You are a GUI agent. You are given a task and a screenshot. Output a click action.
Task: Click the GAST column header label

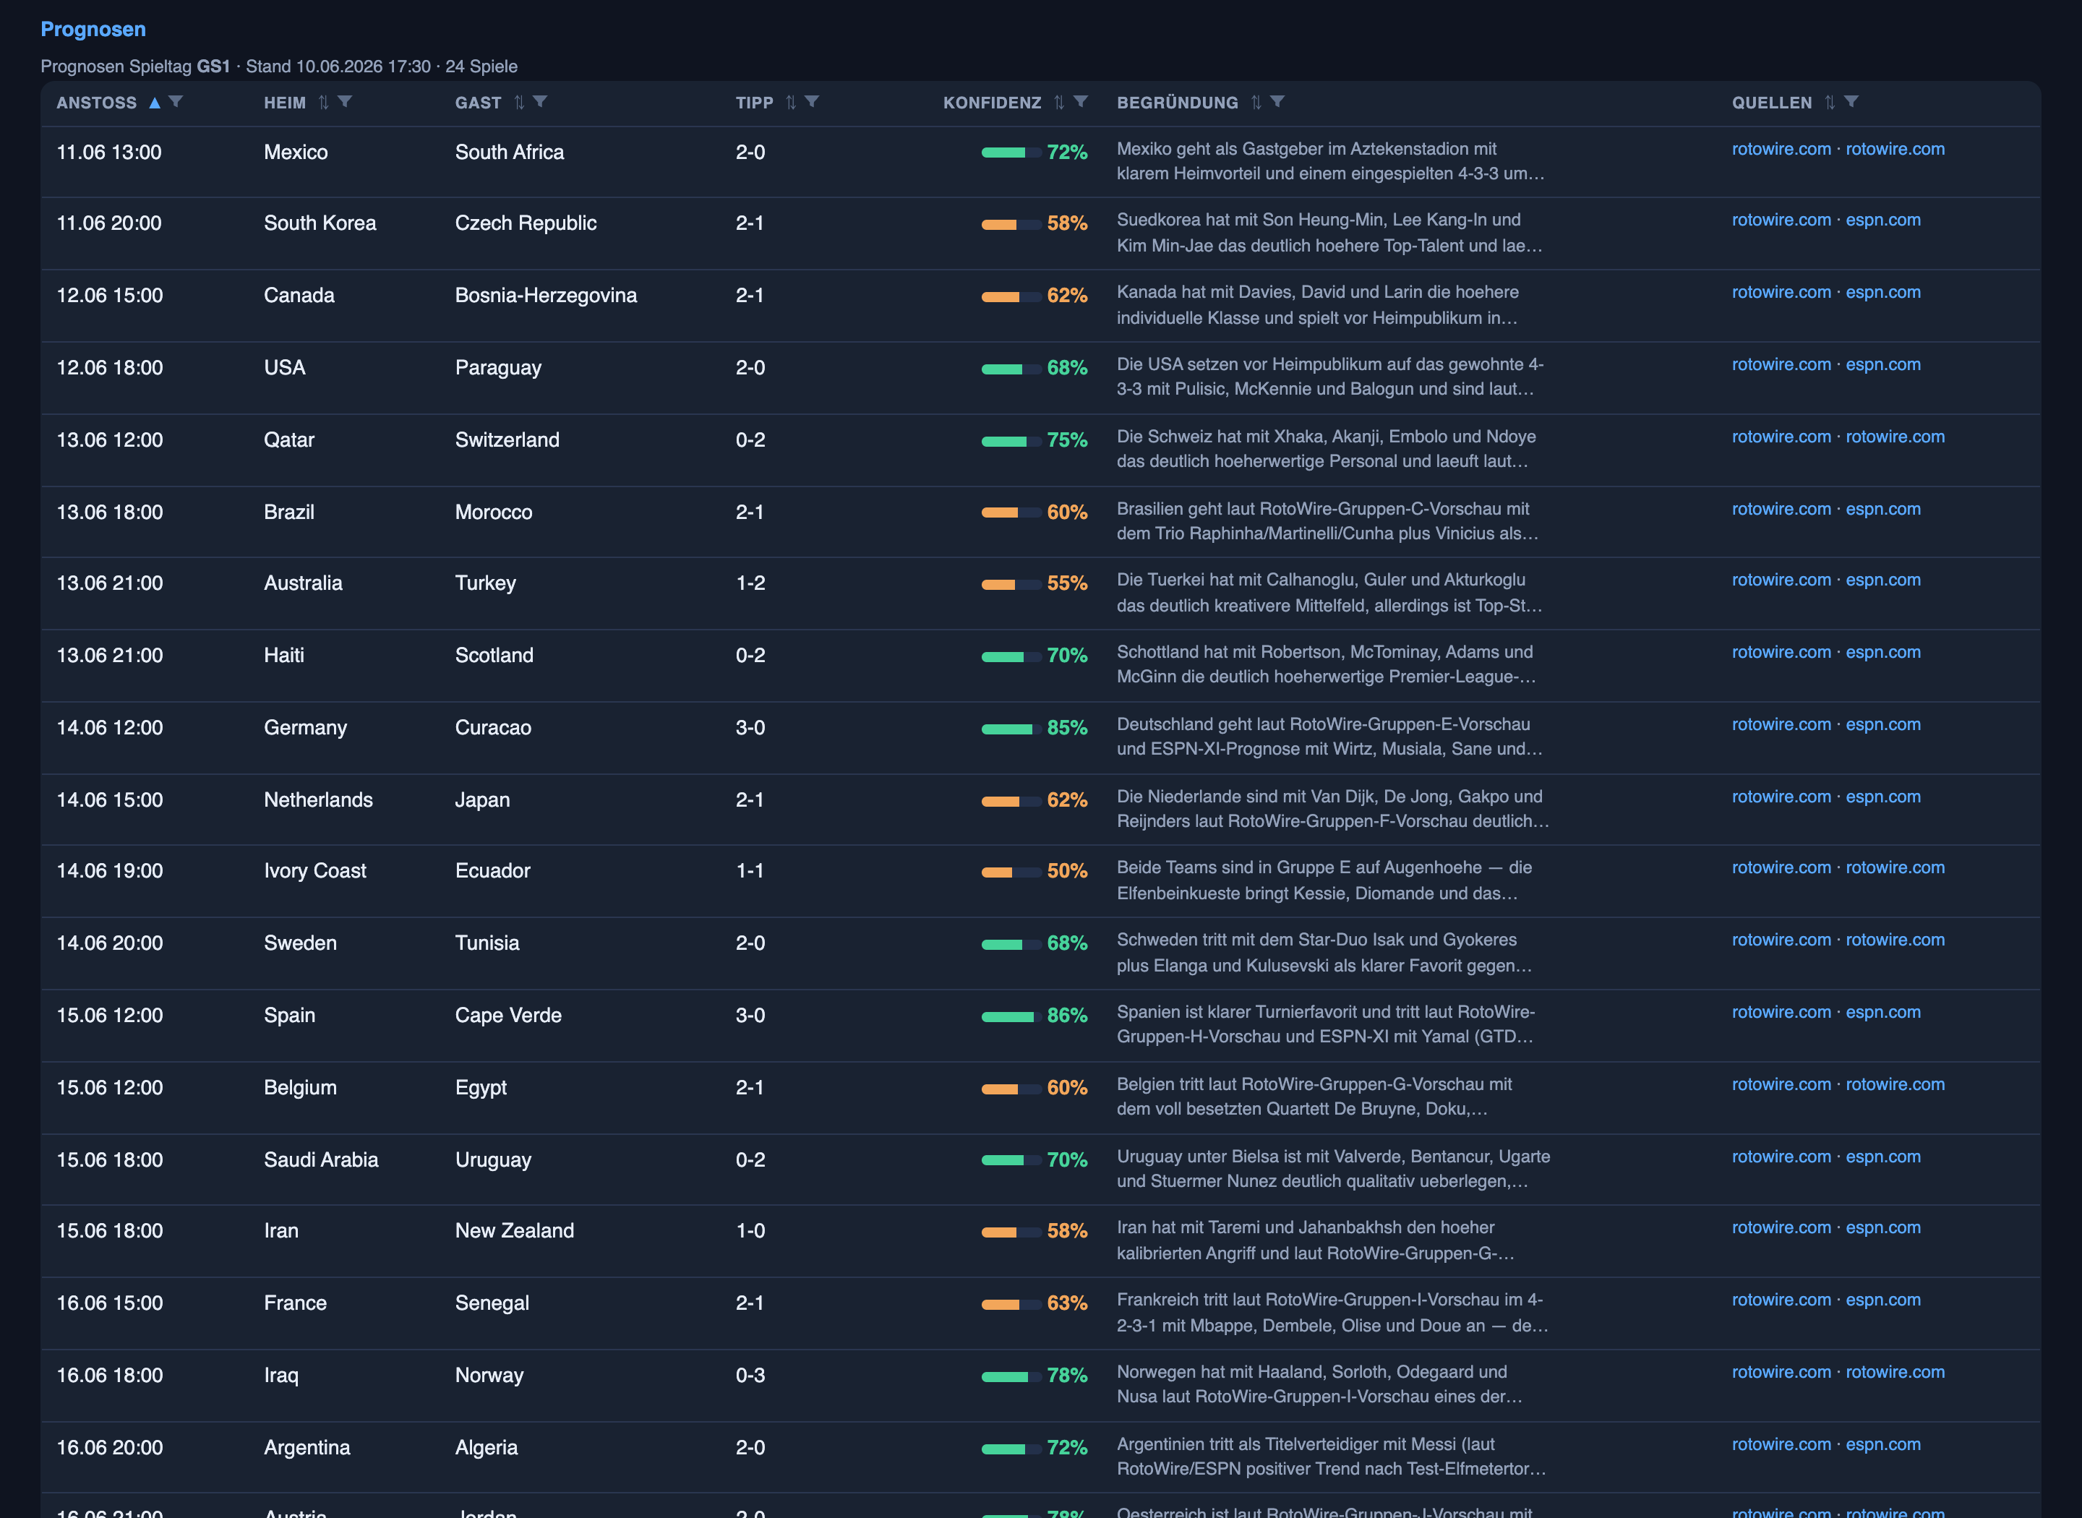coord(478,103)
